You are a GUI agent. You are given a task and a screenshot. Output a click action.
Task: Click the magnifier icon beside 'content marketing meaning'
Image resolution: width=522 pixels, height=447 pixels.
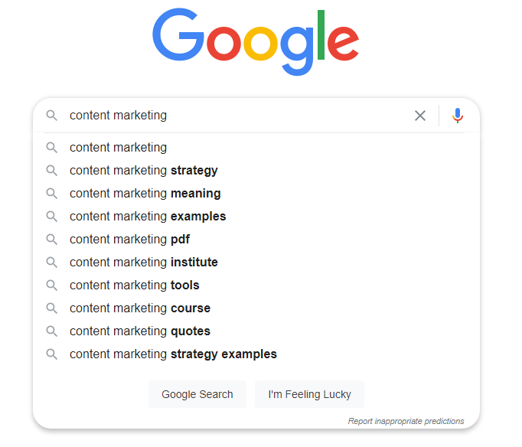click(51, 194)
